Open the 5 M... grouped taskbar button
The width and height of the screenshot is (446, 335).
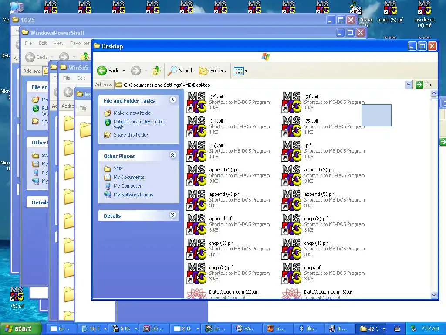[x=124, y=328]
